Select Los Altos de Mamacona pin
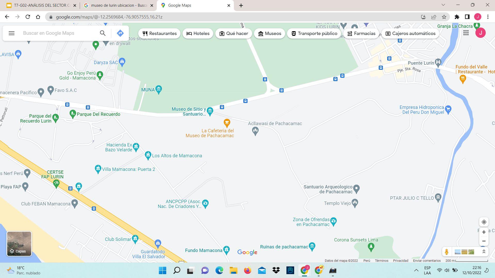Screen dimensions: 495x278 148,155
